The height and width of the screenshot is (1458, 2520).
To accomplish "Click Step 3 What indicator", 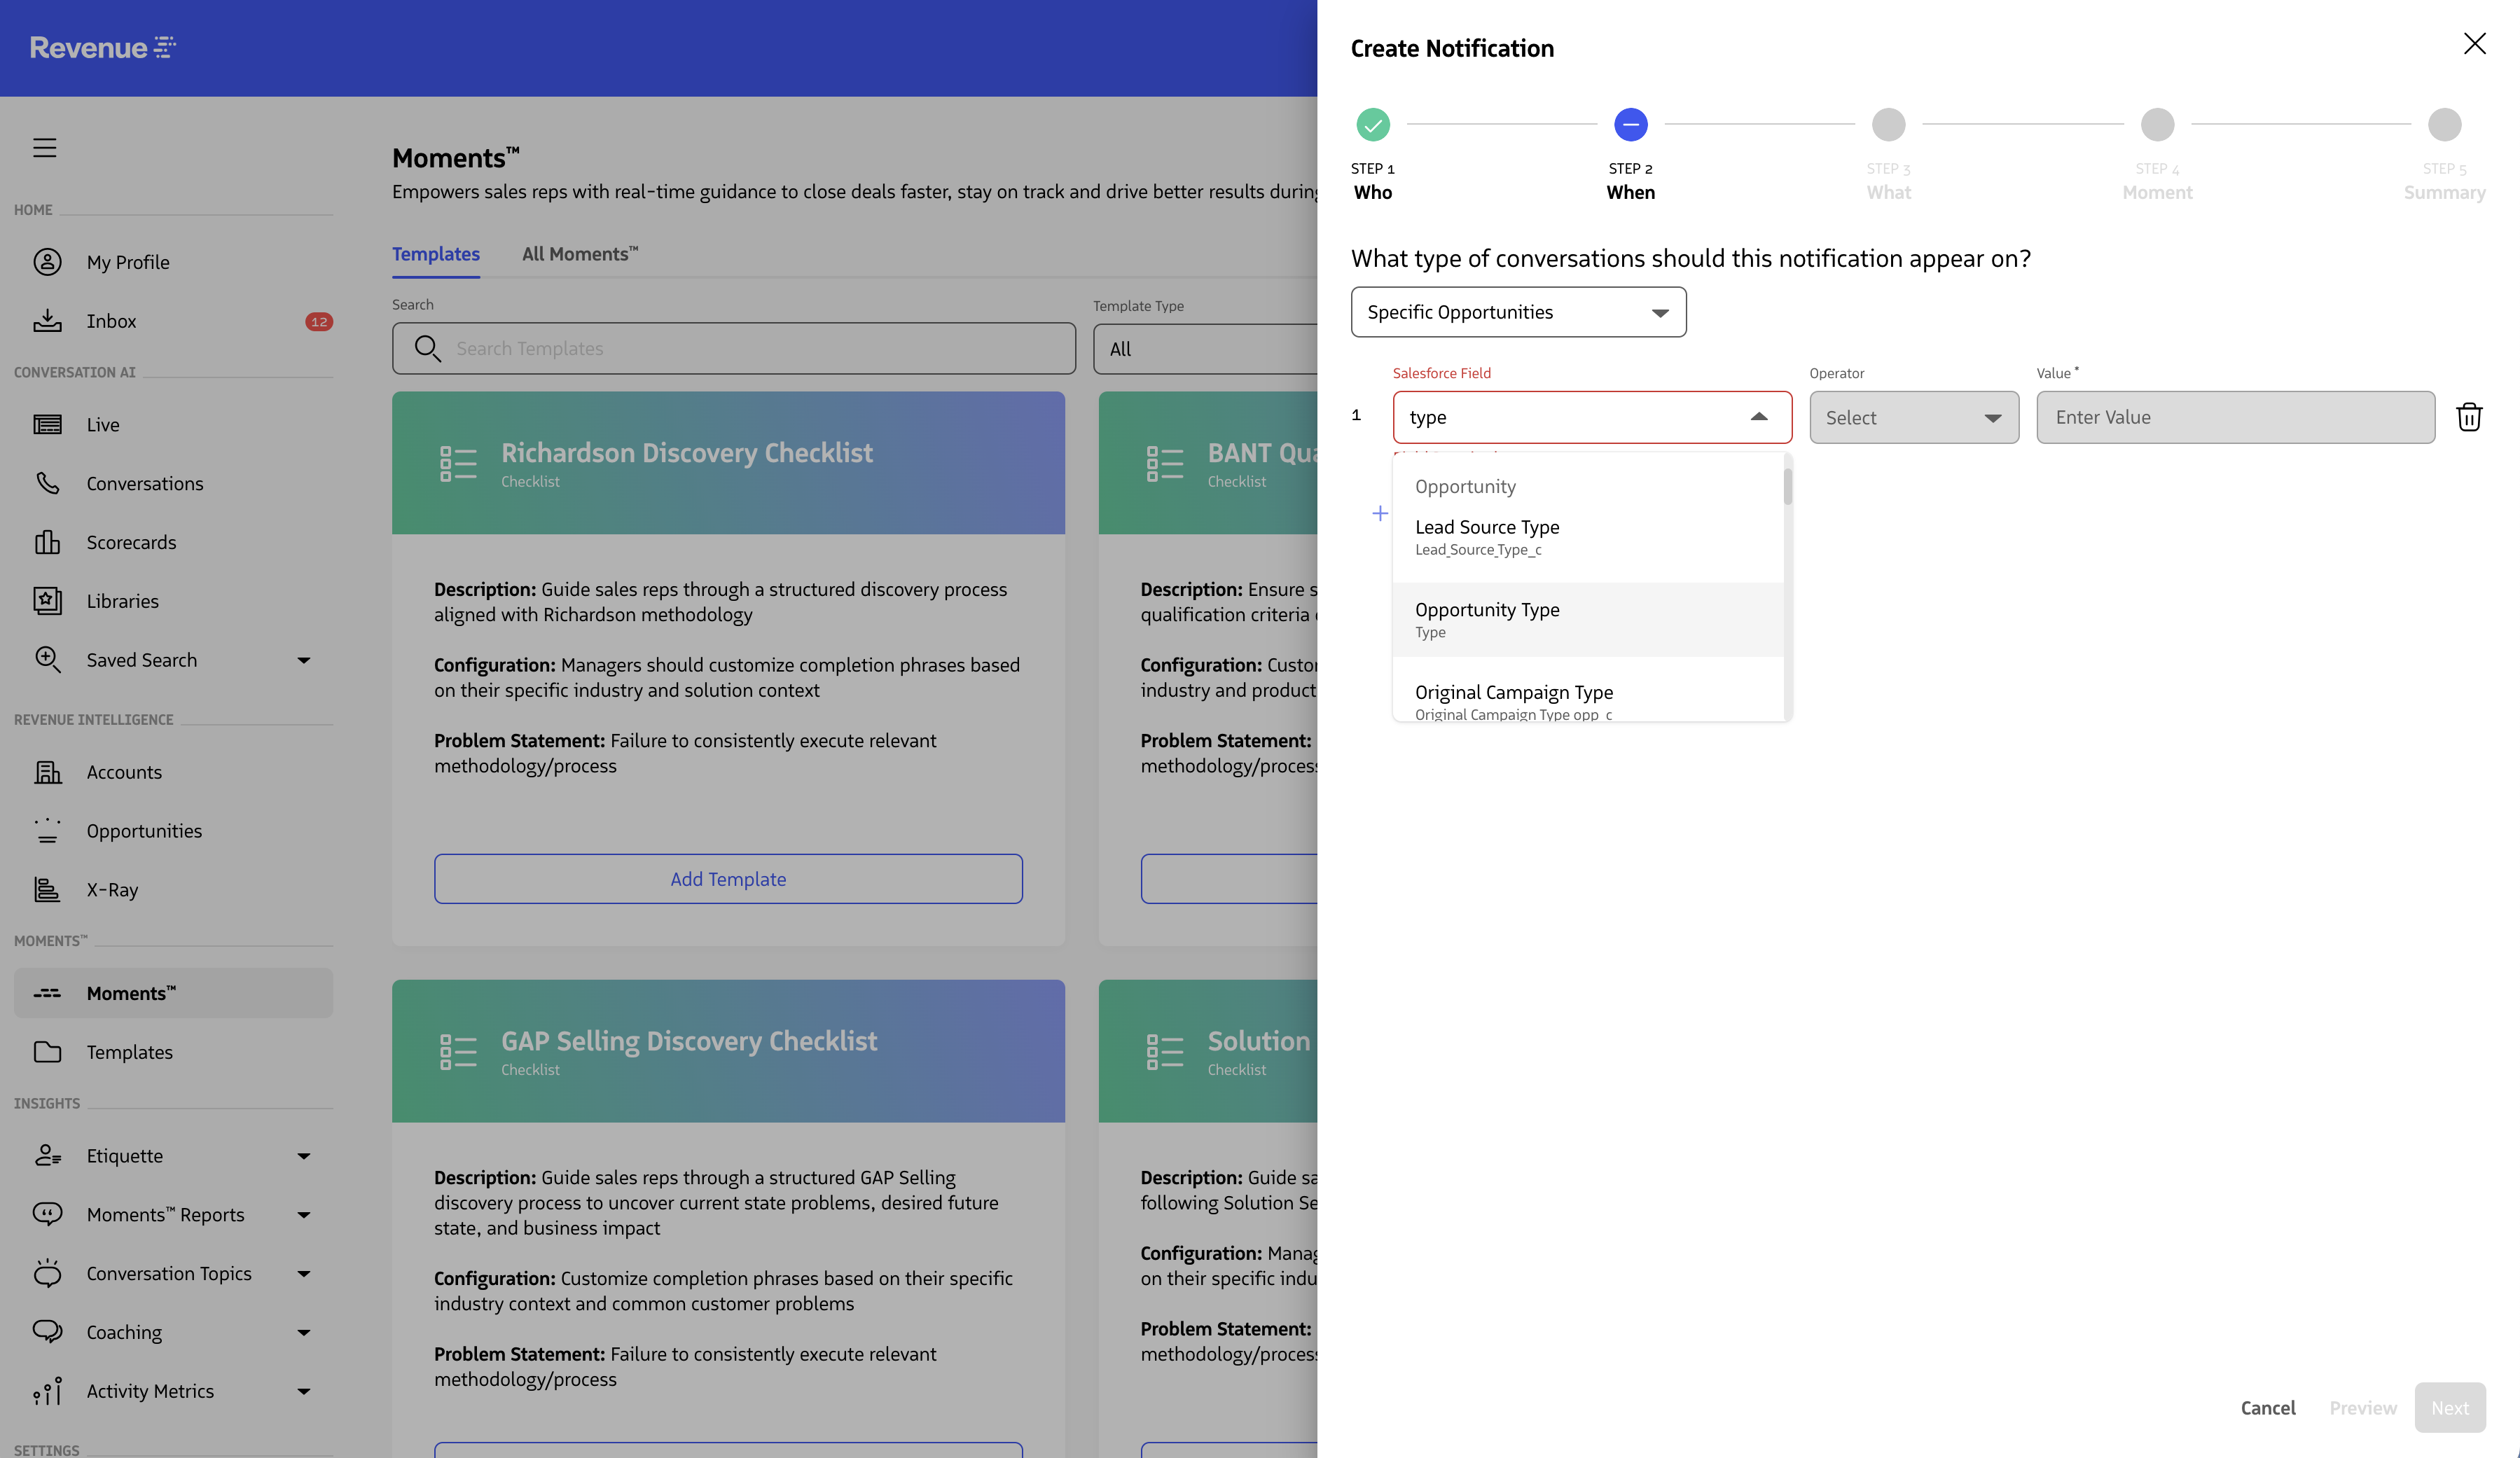I will (1888, 125).
